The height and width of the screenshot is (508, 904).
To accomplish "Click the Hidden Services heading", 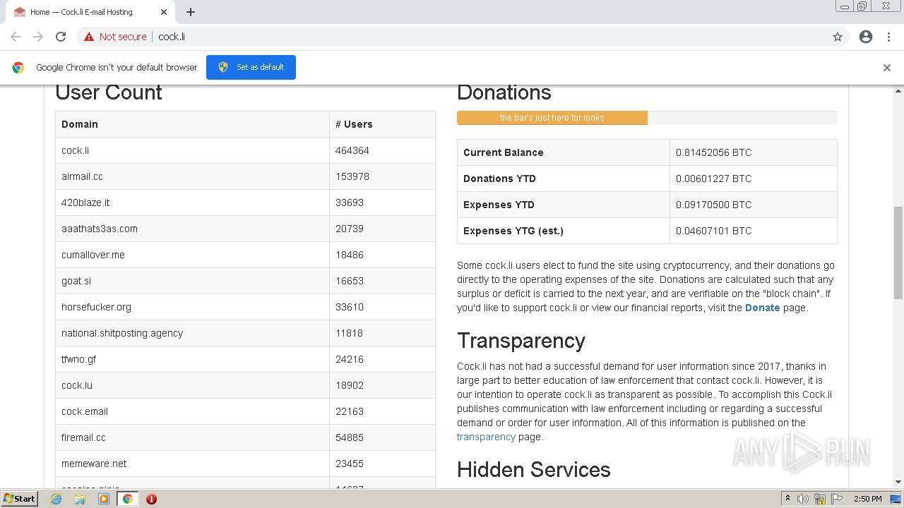I will point(534,470).
